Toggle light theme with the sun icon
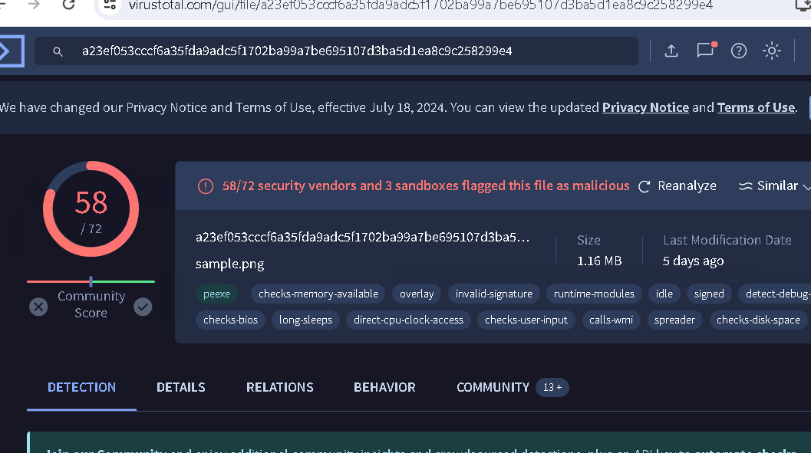 [771, 51]
